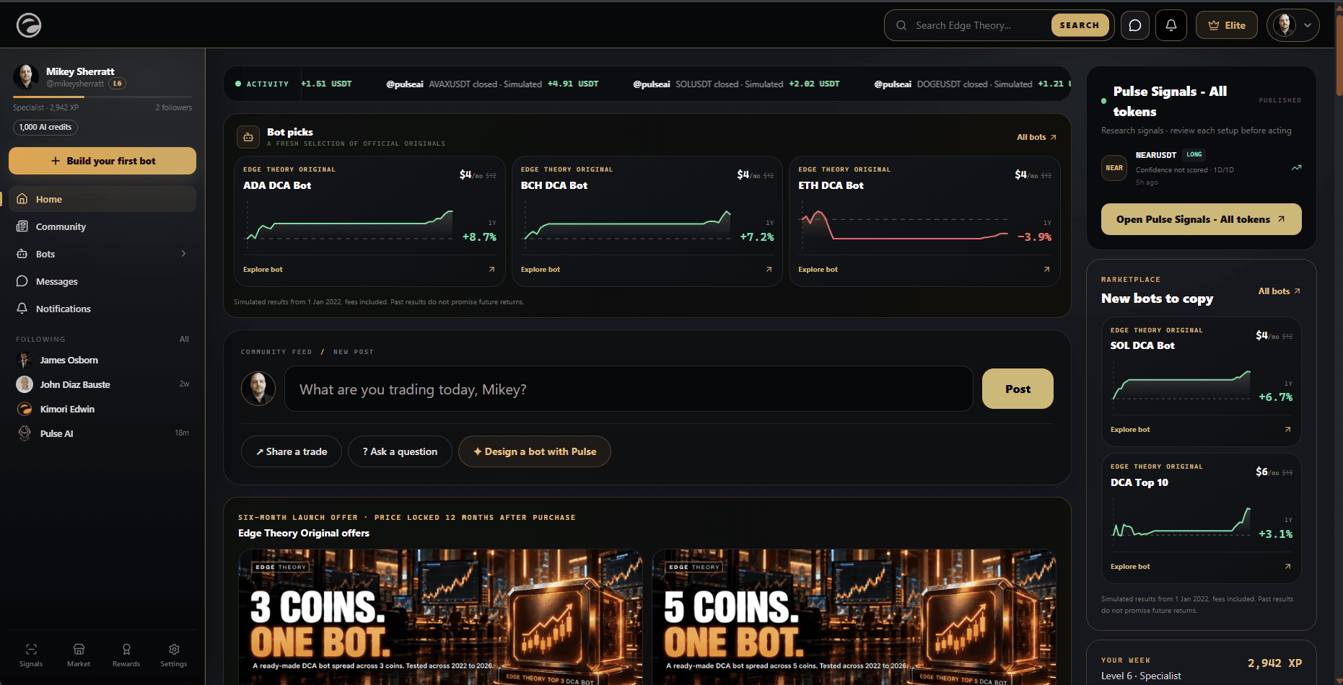Show All following list
The width and height of the screenshot is (1343, 685).
point(184,339)
